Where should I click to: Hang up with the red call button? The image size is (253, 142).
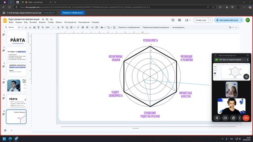pyautogui.click(x=246, y=118)
